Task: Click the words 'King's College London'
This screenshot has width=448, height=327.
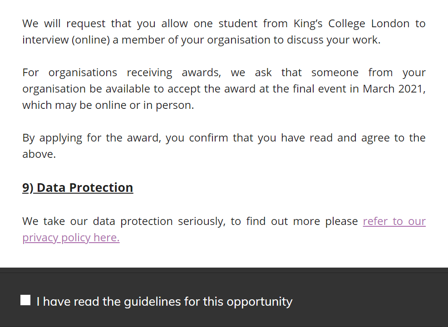Action: [351, 24]
